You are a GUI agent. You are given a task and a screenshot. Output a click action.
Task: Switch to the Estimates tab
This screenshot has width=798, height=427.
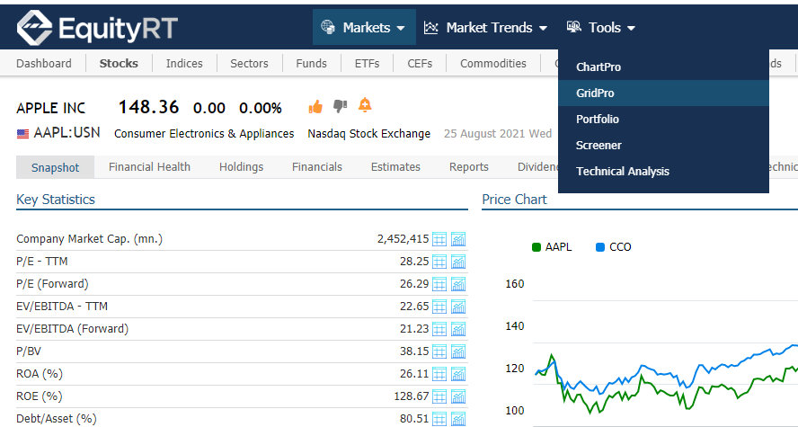point(395,167)
